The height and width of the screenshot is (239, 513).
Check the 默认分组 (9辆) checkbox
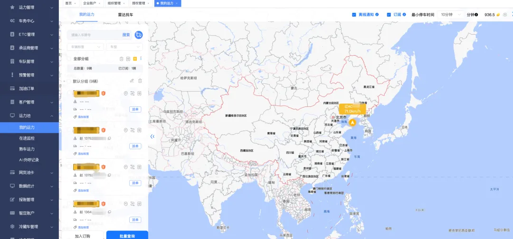[x=69, y=81]
